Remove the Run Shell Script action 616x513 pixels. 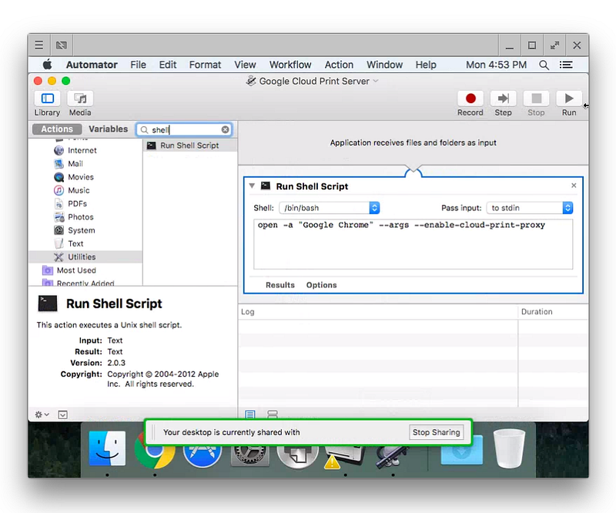click(574, 185)
